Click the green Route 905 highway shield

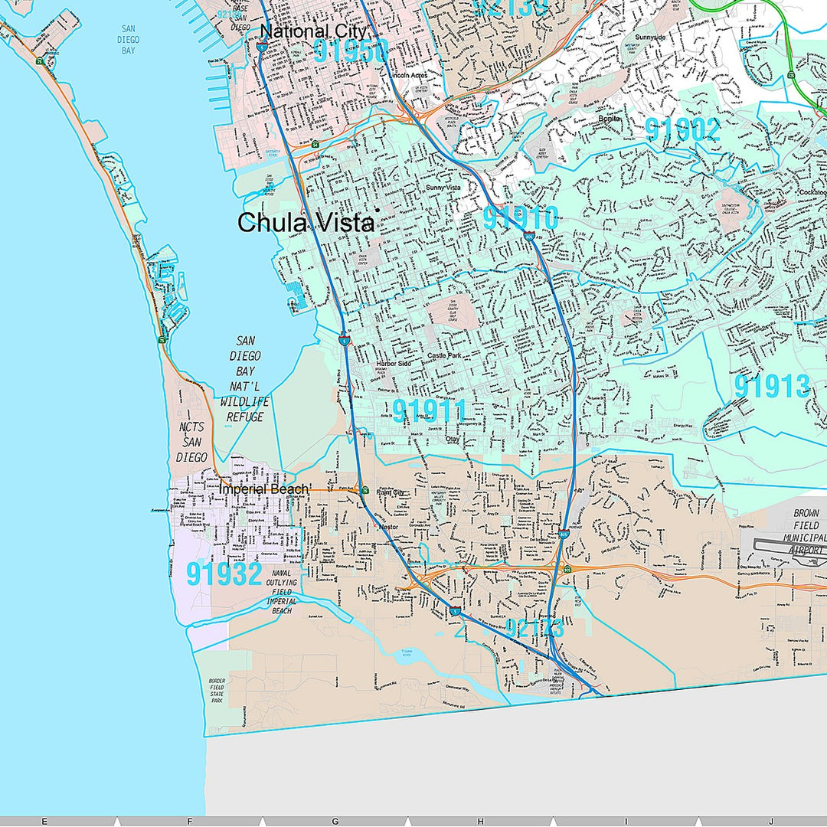[x=567, y=569]
